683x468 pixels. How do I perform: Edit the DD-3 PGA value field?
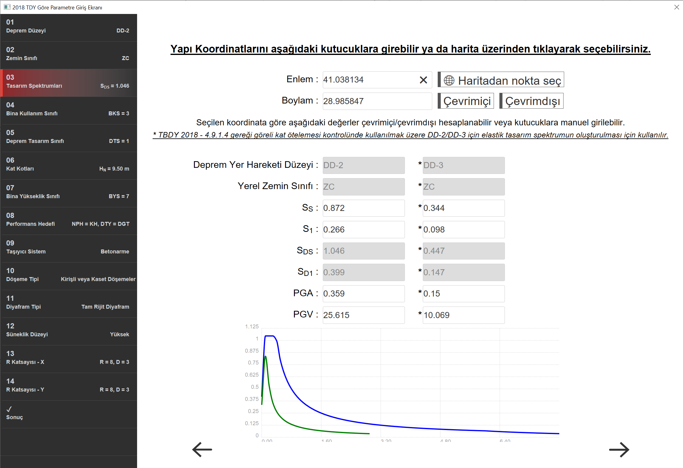[464, 293]
